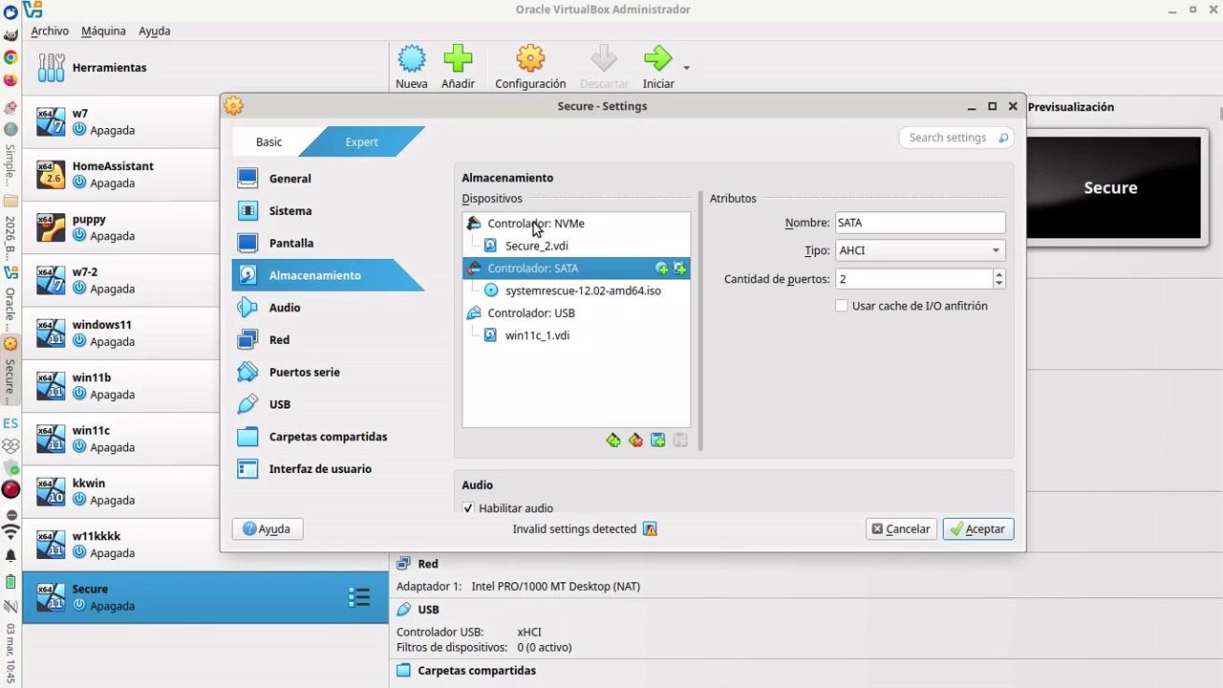Start the VM with the Iniciar arrow
Screen dimensions: 1223x688
click(657, 58)
